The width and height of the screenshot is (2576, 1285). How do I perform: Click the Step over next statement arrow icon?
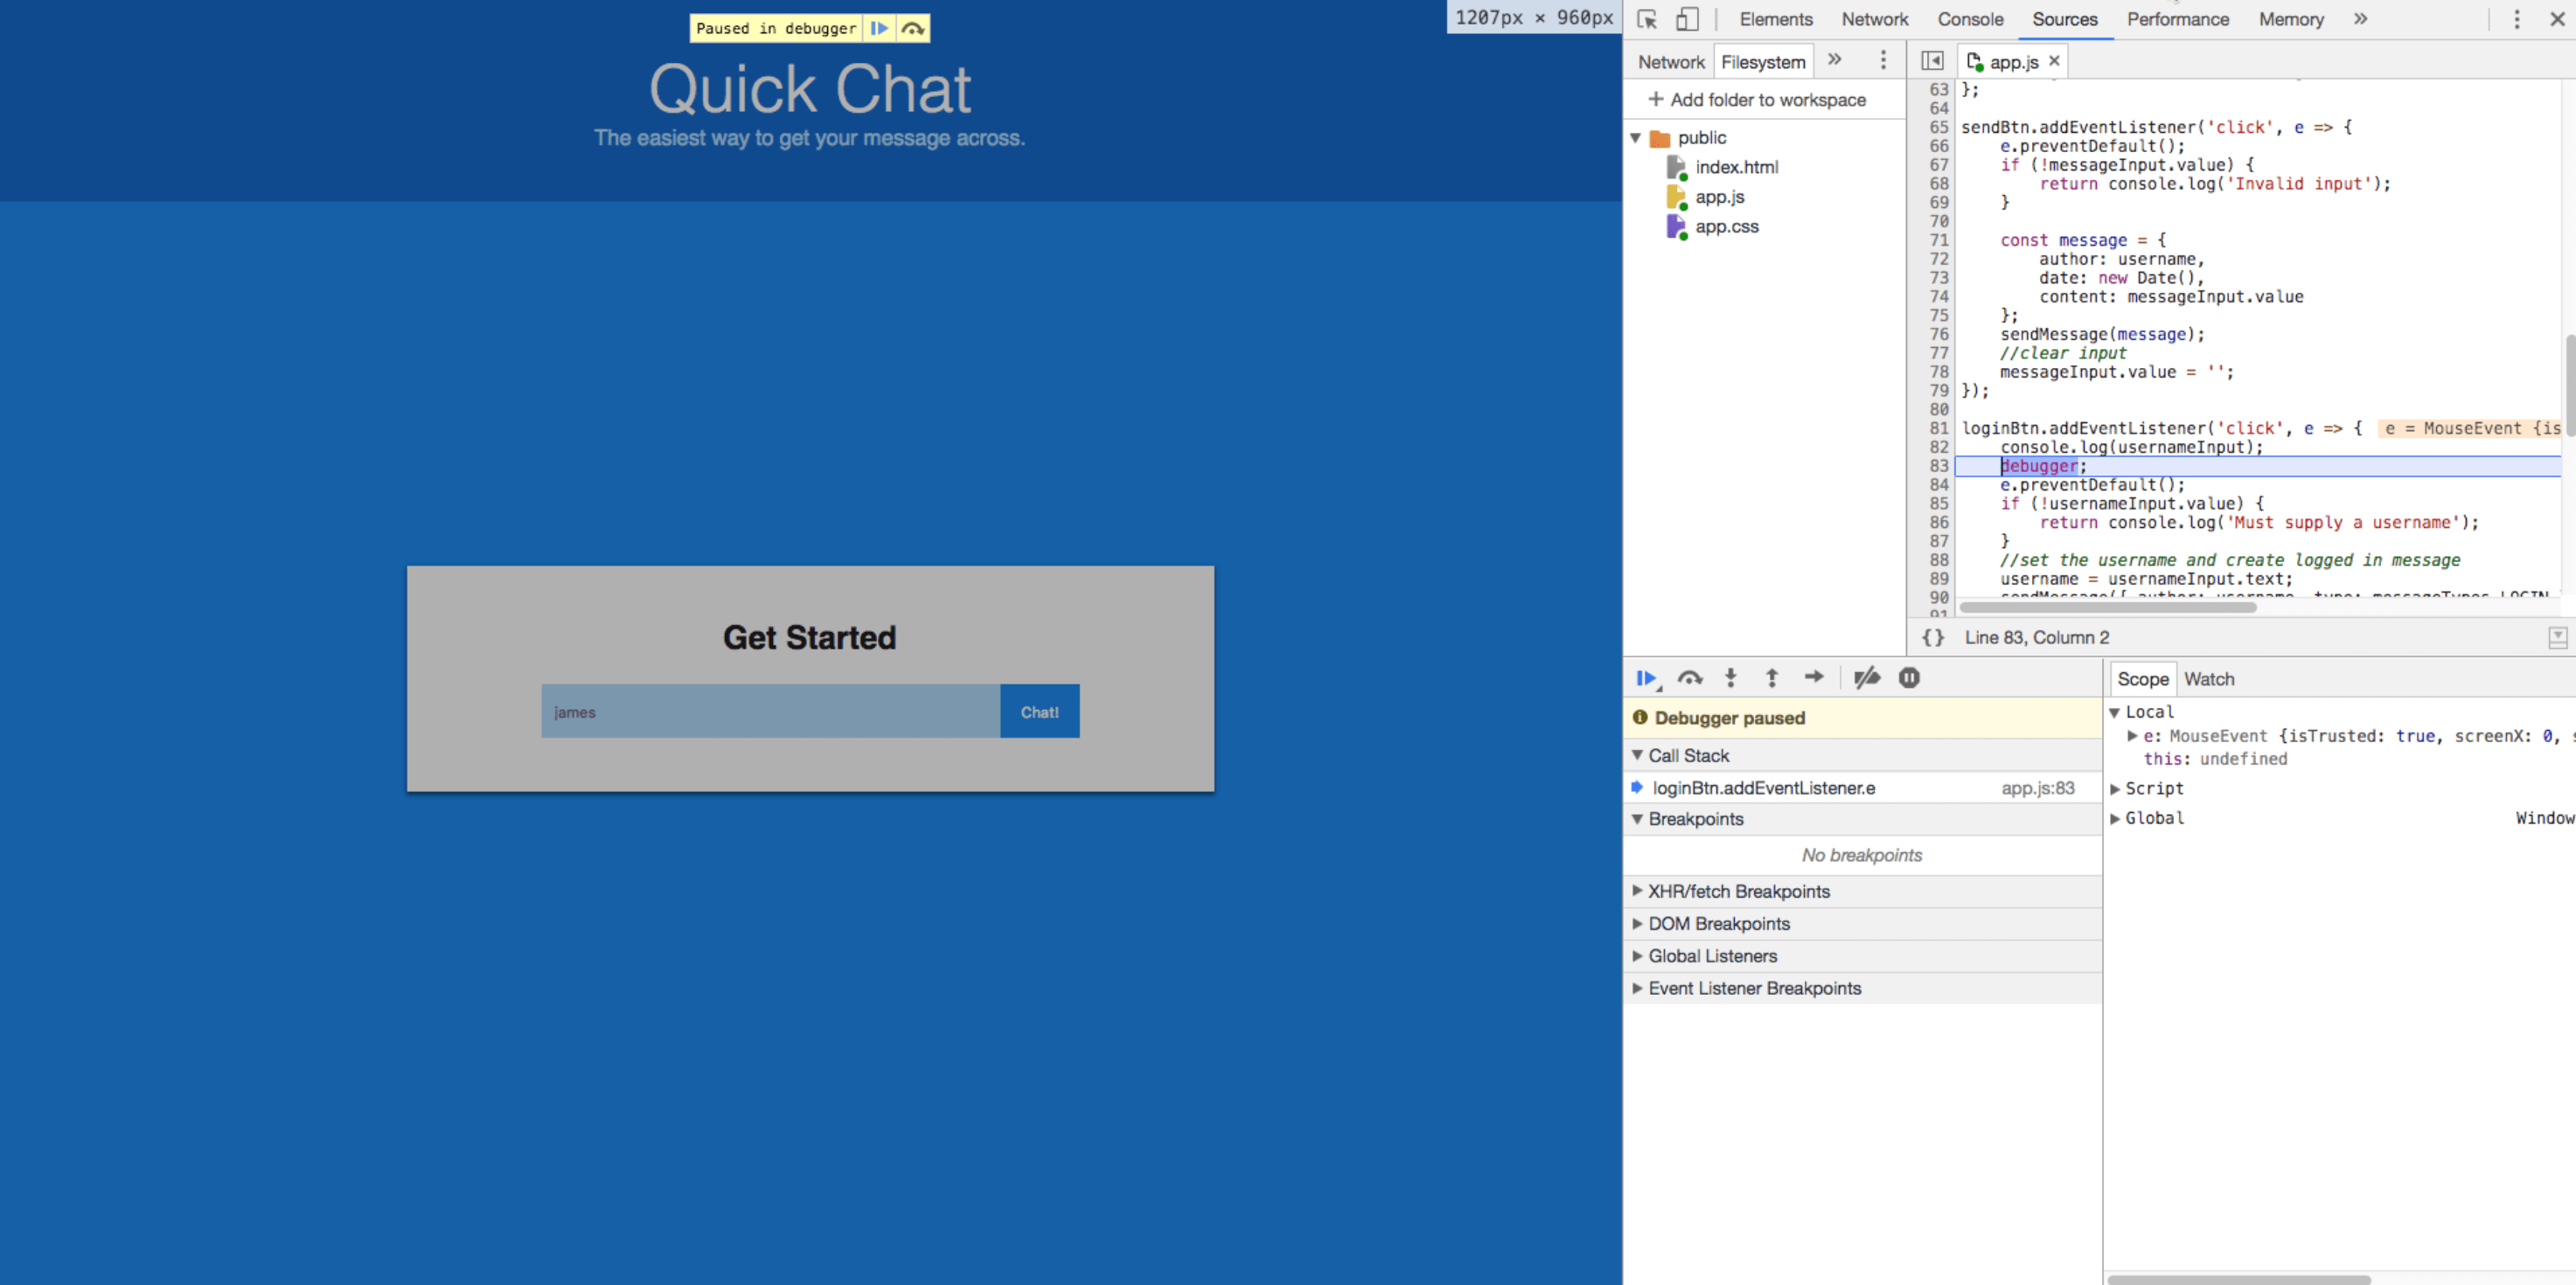click(x=1813, y=677)
